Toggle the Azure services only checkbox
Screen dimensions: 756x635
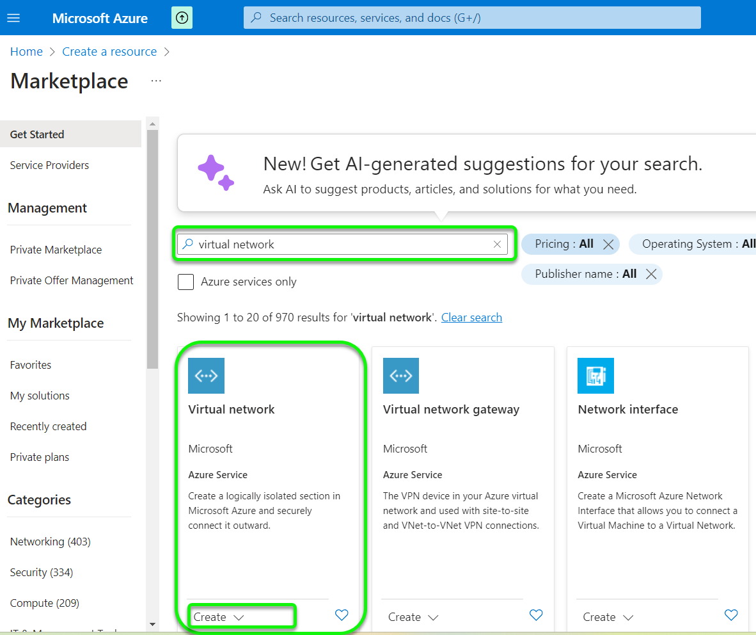tap(185, 282)
